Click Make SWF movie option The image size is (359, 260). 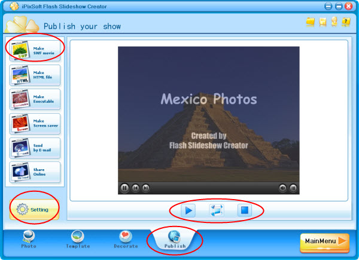[x=35, y=51]
